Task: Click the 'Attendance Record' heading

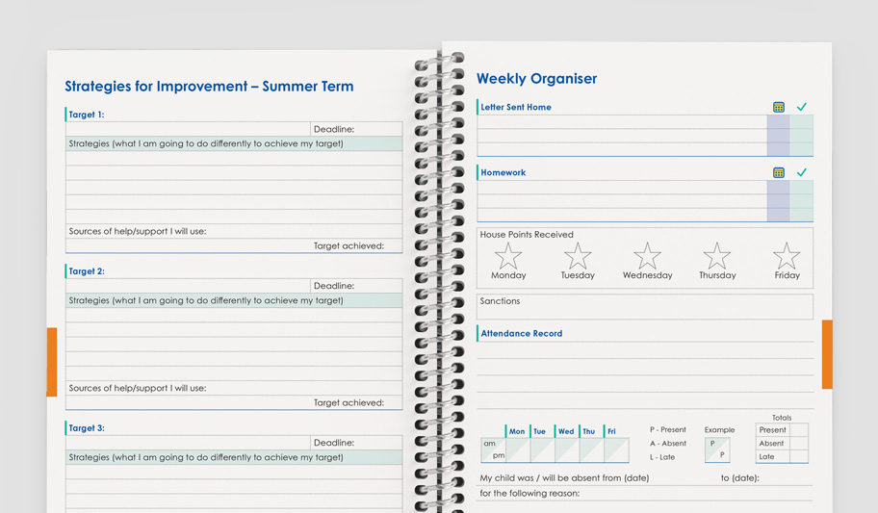Action: point(522,333)
